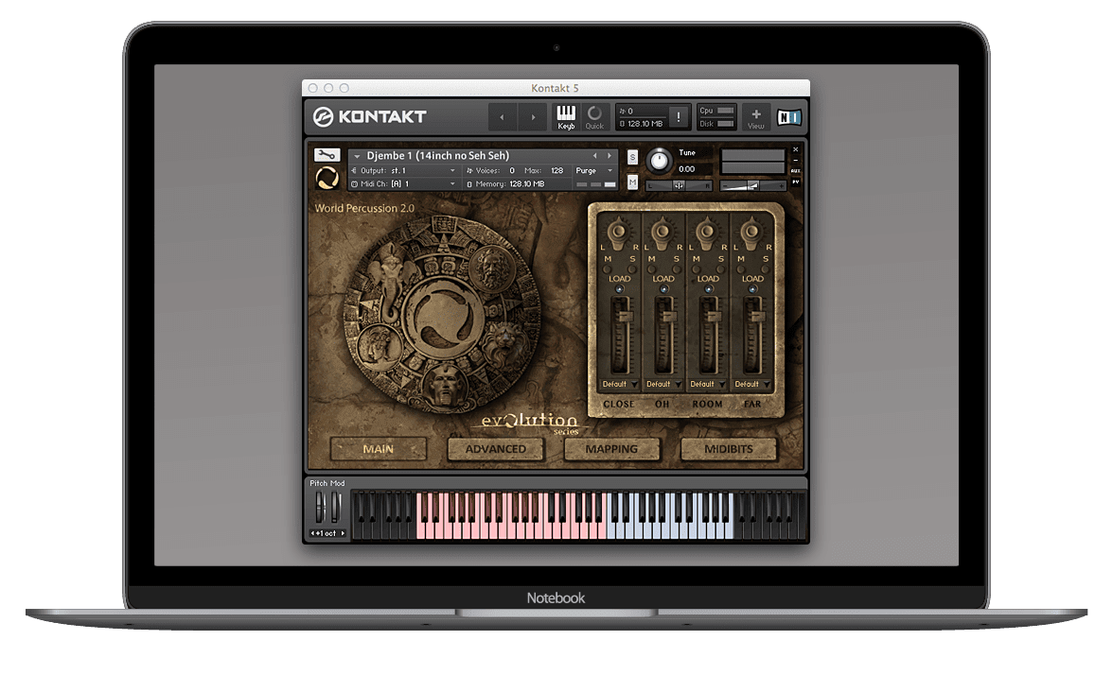Click the FAR mic pan knob
The image size is (1113, 675).
point(751,231)
